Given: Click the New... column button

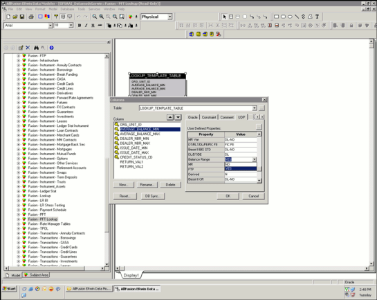Looking at the screenshot, I should point(123,185).
